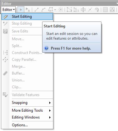Click the Split Tool icon
The height and width of the screenshot is (131, 118).
pyautogui.click(x=90, y=10)
